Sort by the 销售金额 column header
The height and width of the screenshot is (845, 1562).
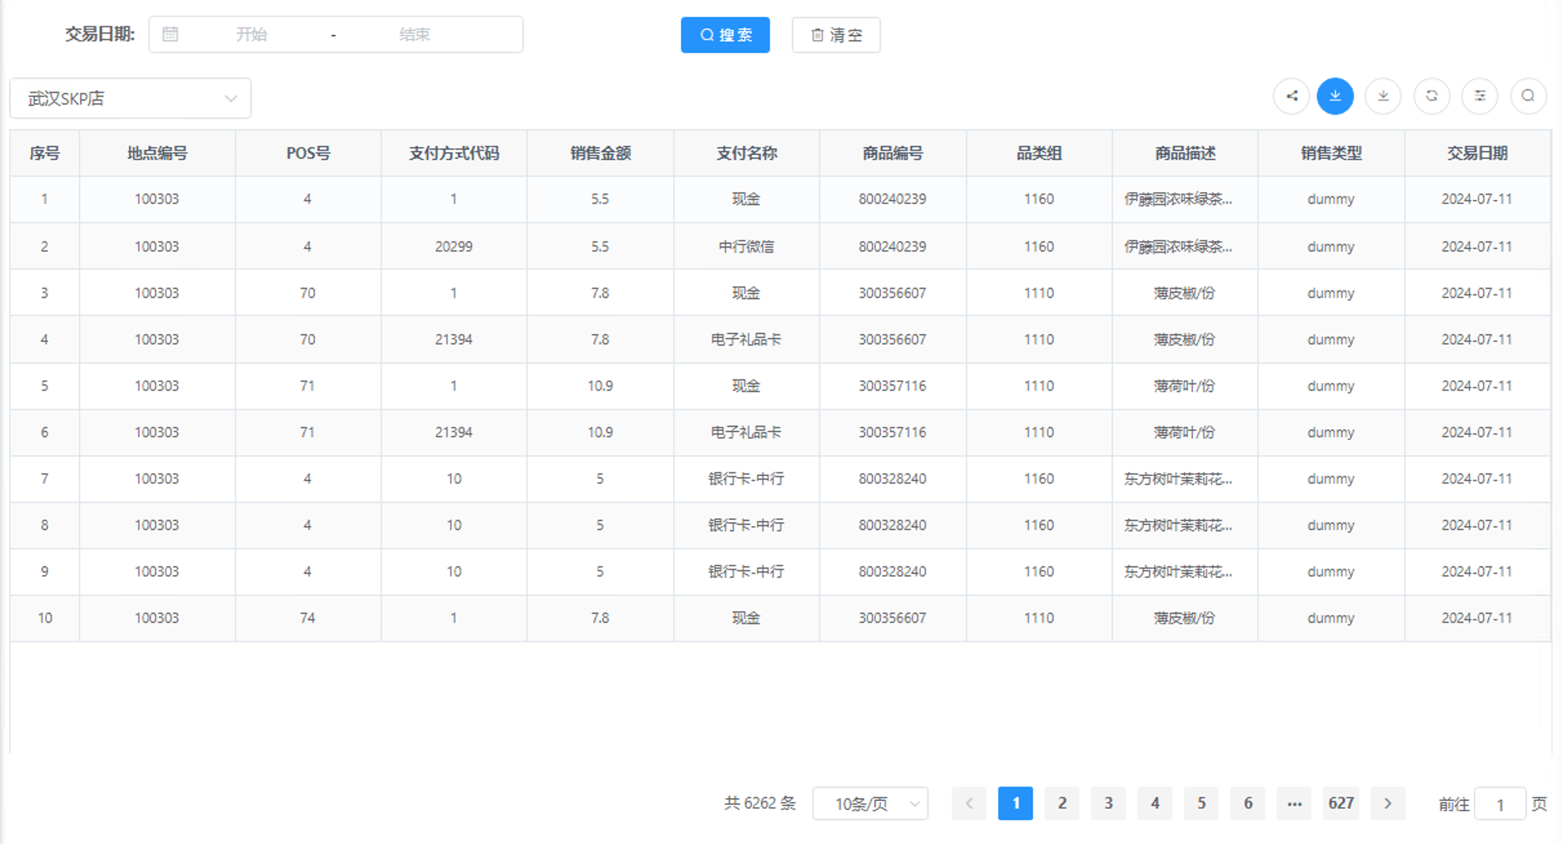tap(600, 153)
